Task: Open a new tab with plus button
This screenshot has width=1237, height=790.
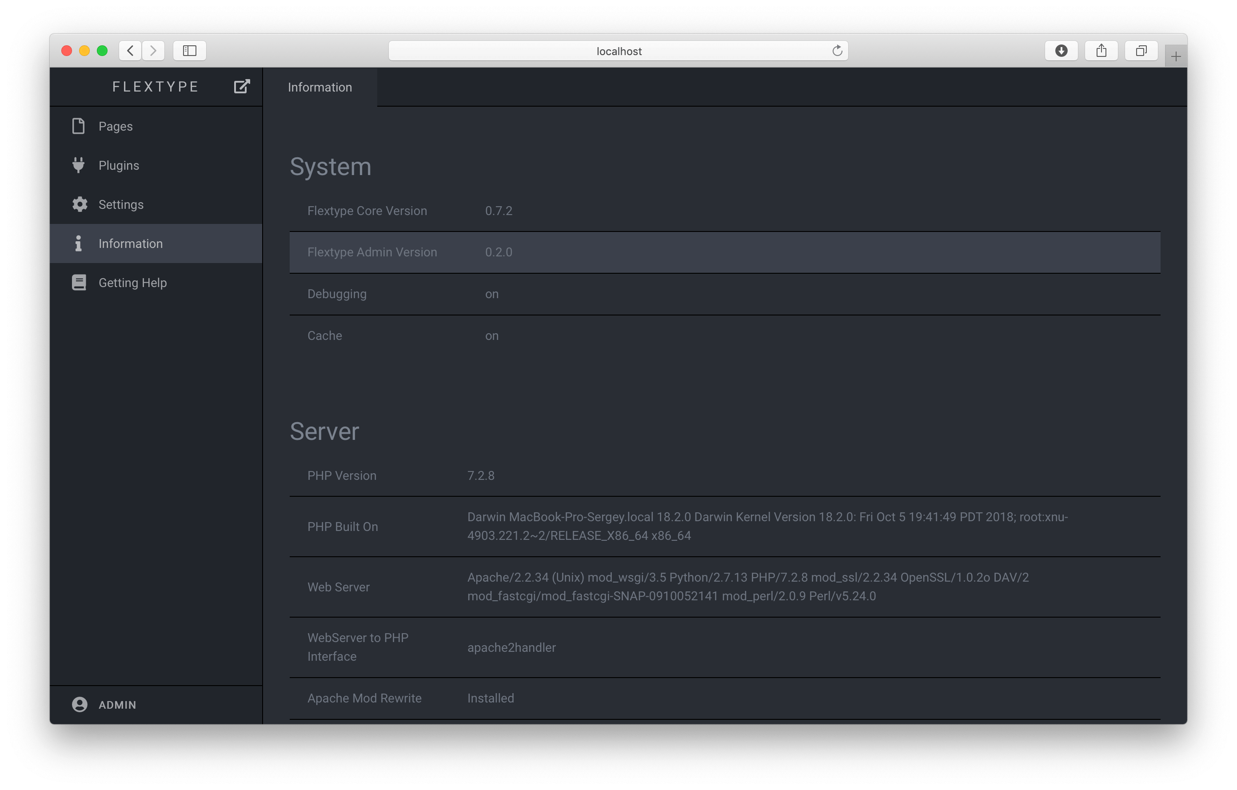Action: pos(1175,56)
